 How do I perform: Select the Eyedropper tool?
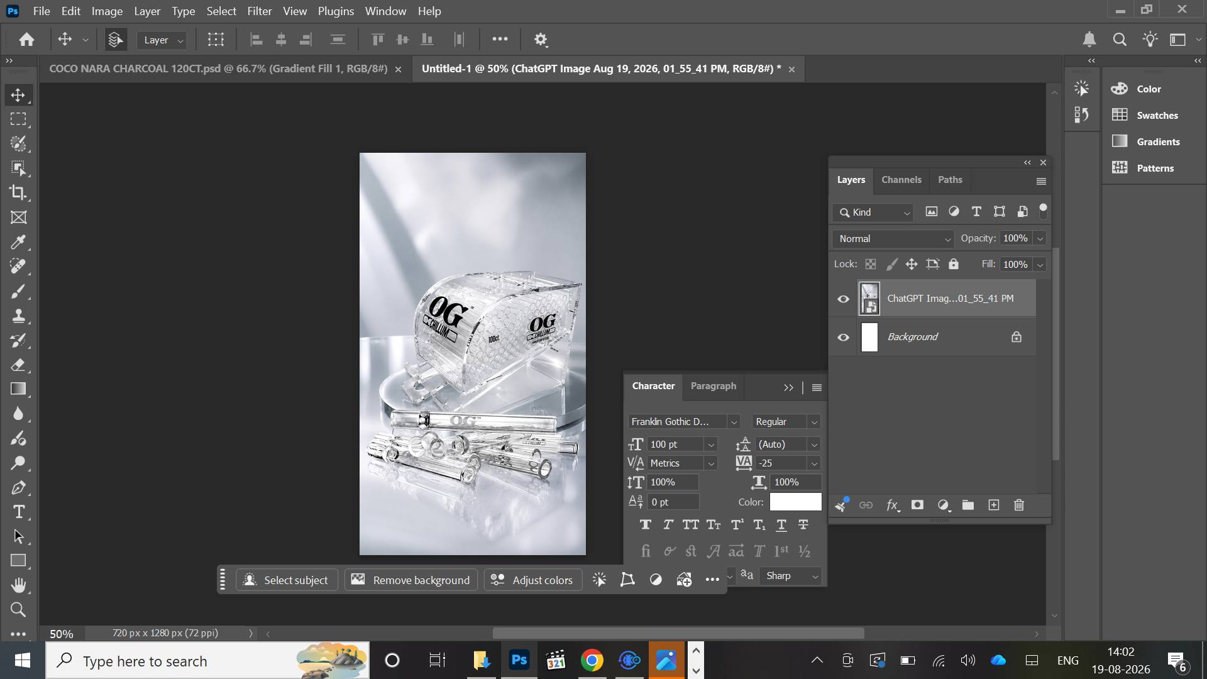(x=18, y=242)
